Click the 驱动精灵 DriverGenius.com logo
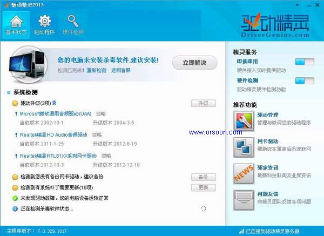324x236 pixels. [275, 25]
